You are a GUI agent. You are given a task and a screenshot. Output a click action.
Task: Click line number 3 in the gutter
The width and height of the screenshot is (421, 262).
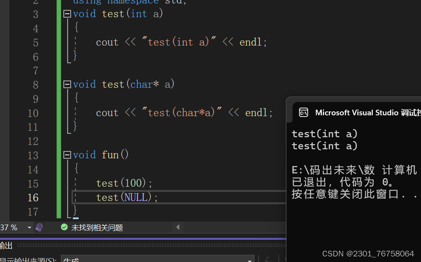(35, 14)
